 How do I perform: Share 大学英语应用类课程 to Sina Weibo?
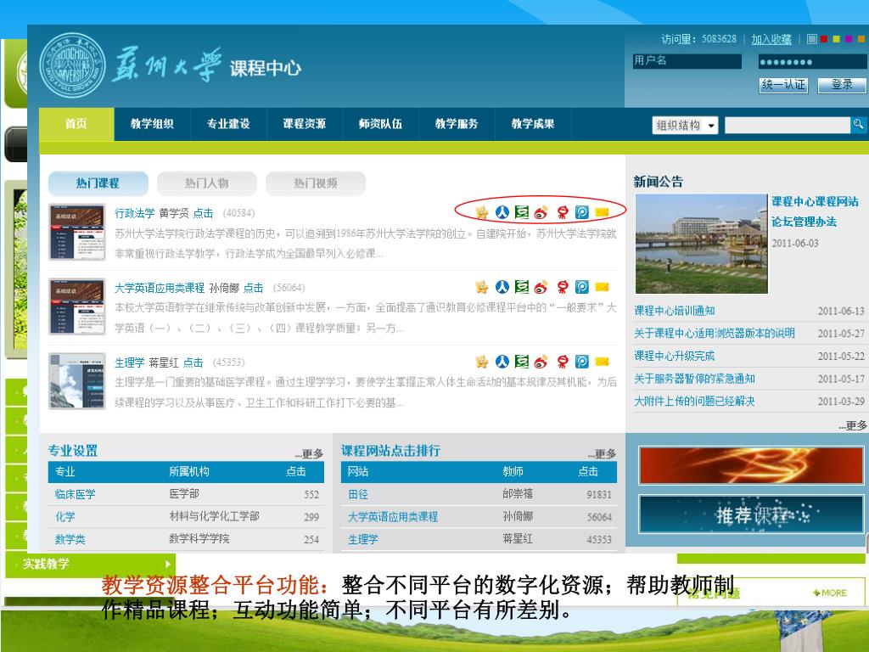click(x=541, y=287)
